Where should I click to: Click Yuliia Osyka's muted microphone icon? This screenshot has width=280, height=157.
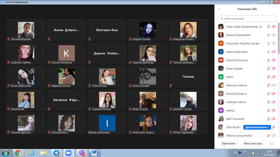pos(269,27)
